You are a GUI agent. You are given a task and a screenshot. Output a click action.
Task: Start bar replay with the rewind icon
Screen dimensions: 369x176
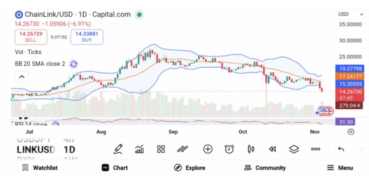[x=272, y=149]
